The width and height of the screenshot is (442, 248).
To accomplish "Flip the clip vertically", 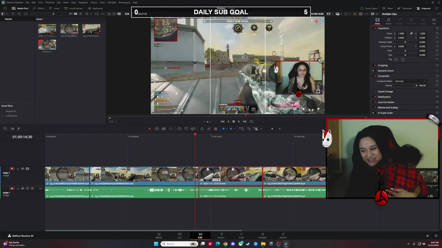I will click(x=403, y=60).
